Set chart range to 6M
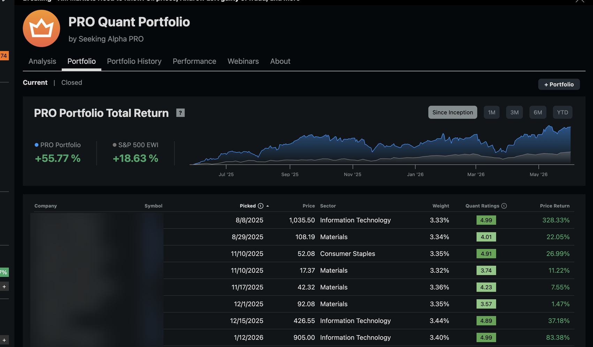The height and width of the screenshot is (347, 593). [538, 112]
